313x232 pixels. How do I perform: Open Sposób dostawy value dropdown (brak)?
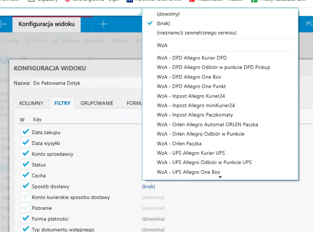(x=148, y=187)
